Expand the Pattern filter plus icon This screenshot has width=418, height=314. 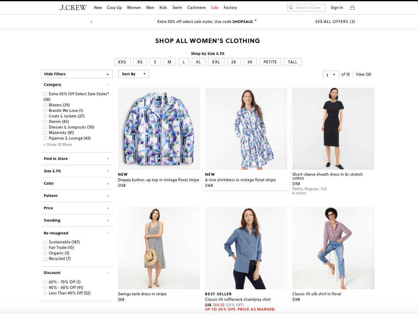tap(108, 196)
